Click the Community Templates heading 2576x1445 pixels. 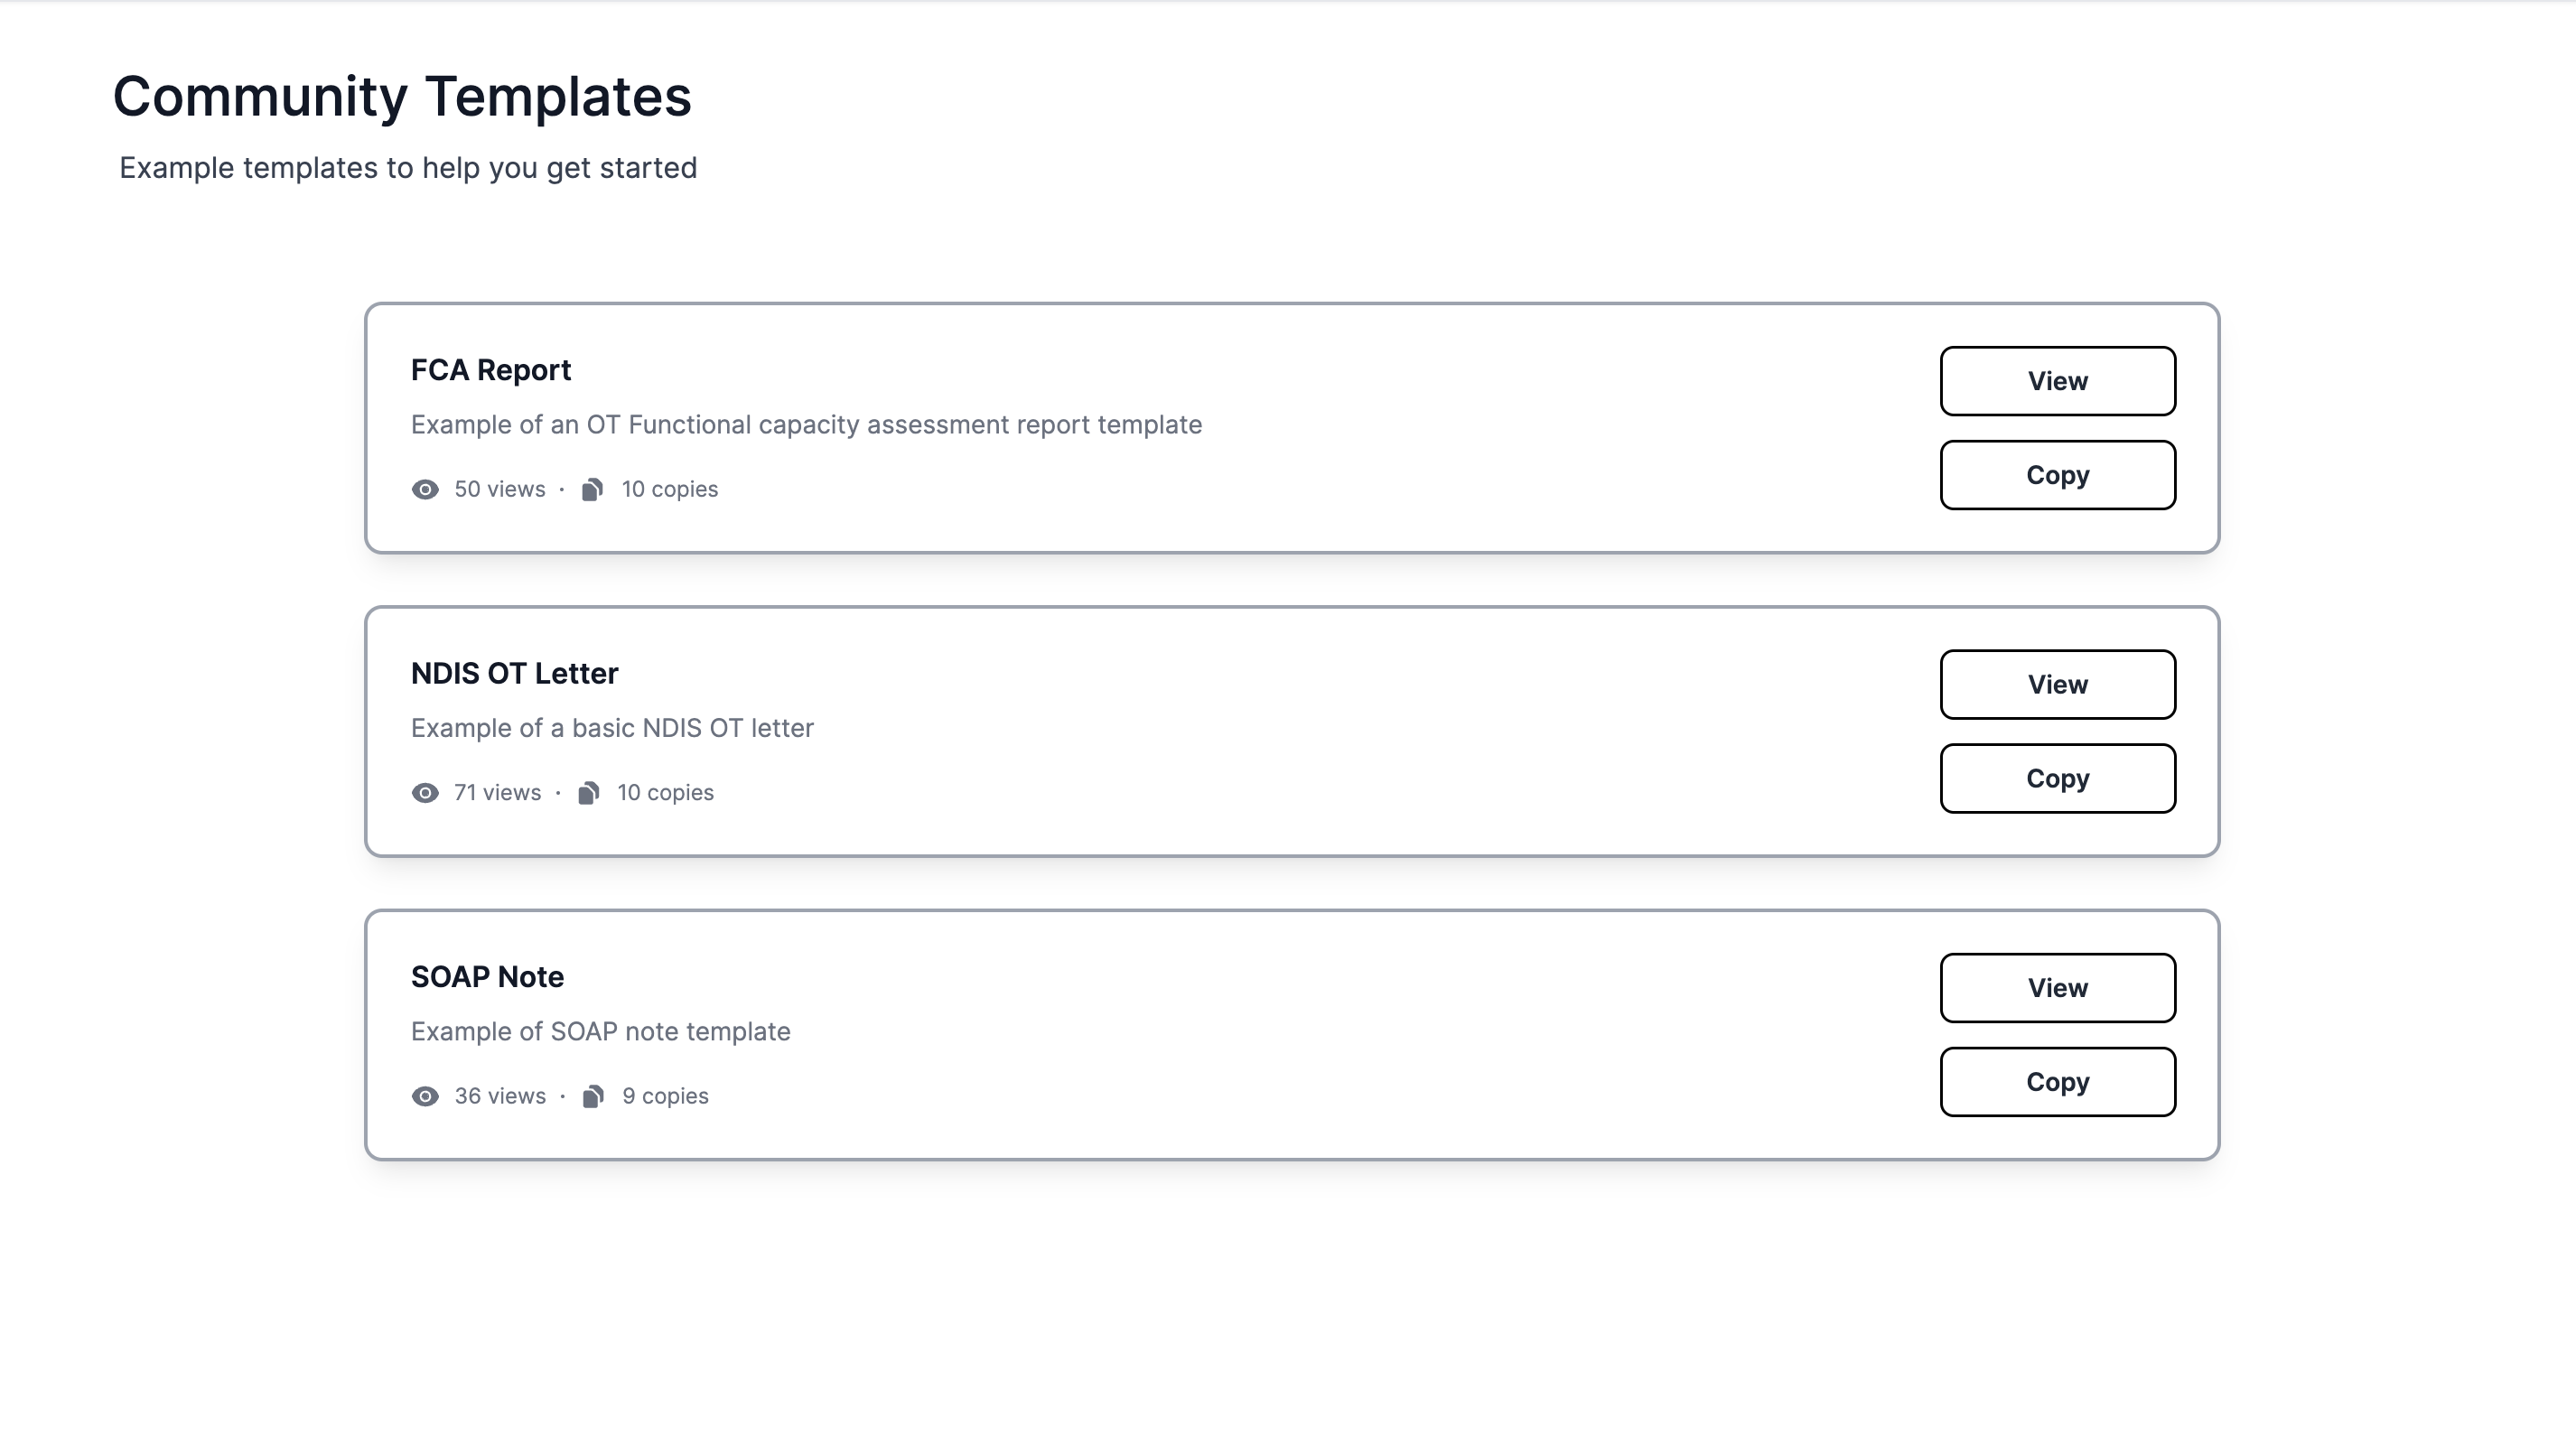click(402, 97)
